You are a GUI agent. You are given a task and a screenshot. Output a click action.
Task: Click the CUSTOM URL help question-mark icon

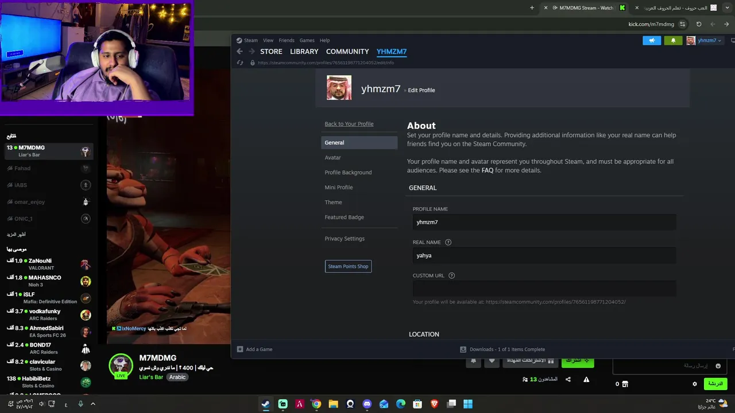tap(451, 275)
